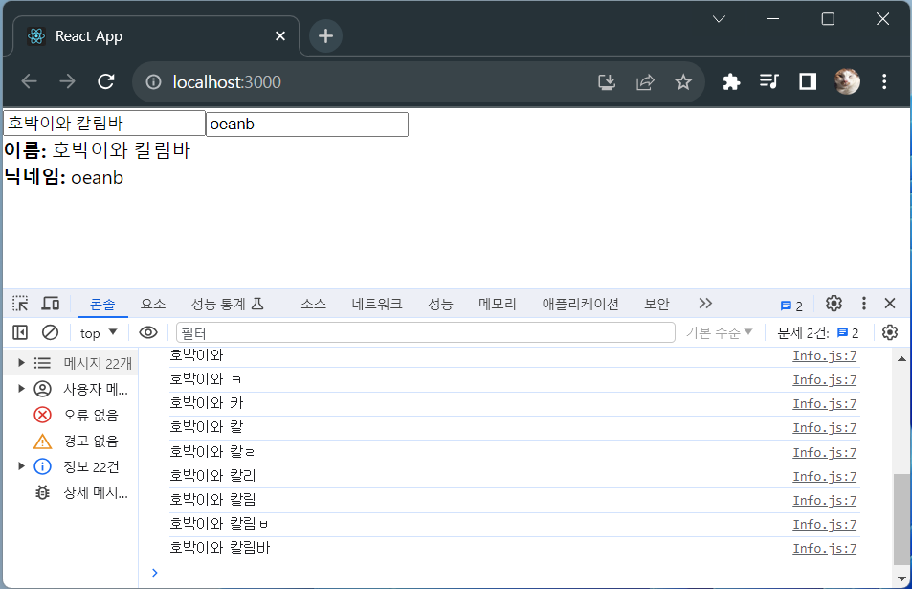Click the console prompt arrow

click(x=154, y=573)
